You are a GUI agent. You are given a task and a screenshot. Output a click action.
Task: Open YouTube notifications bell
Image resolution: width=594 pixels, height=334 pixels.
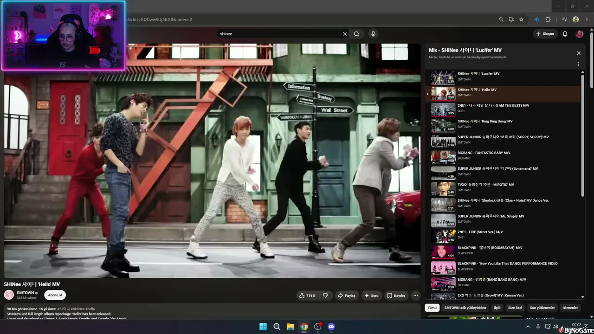[565, 34]
